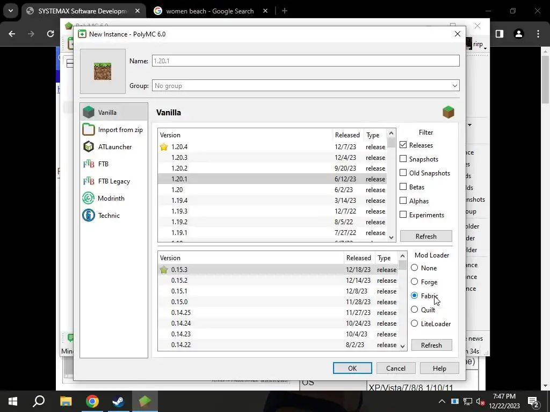Select Fabric loader version 0.14.22
The width and height of the screenshot is (550, 412).
(278, 345)
